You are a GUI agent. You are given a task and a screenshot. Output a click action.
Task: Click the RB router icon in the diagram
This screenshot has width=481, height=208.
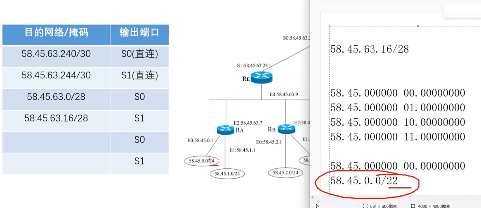click(x=286, y=129)
